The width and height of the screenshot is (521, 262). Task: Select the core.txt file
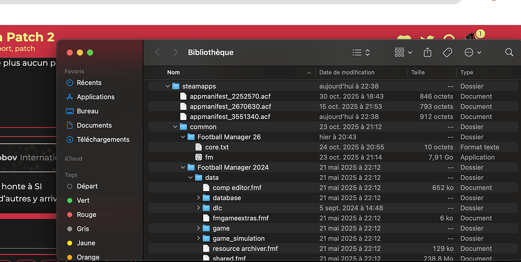[216, 147]
